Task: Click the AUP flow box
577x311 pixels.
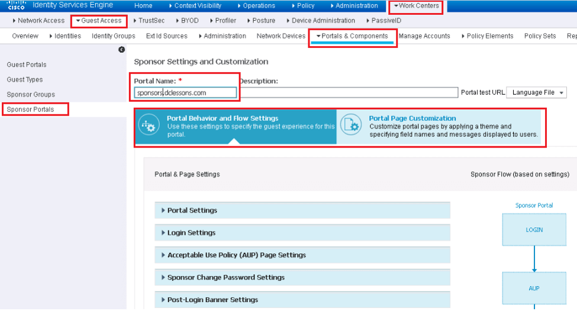Action: pos(534,288)
